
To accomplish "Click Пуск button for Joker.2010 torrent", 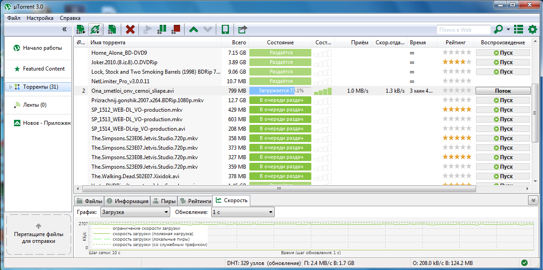I will [x=502, y=62].
